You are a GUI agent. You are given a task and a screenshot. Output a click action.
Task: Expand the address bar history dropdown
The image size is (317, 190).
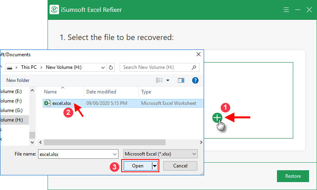coord(103,67)
